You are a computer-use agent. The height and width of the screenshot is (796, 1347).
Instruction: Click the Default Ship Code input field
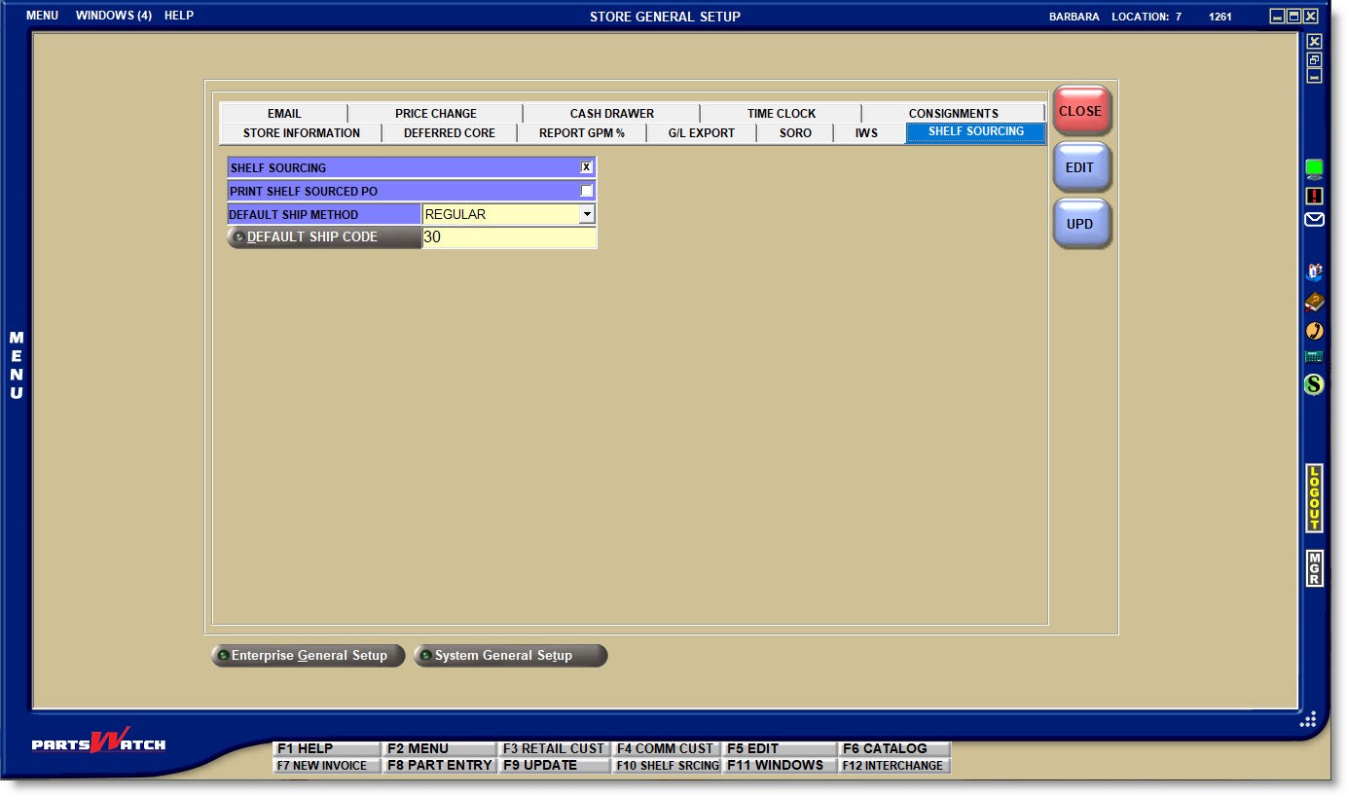coord(508,237)
